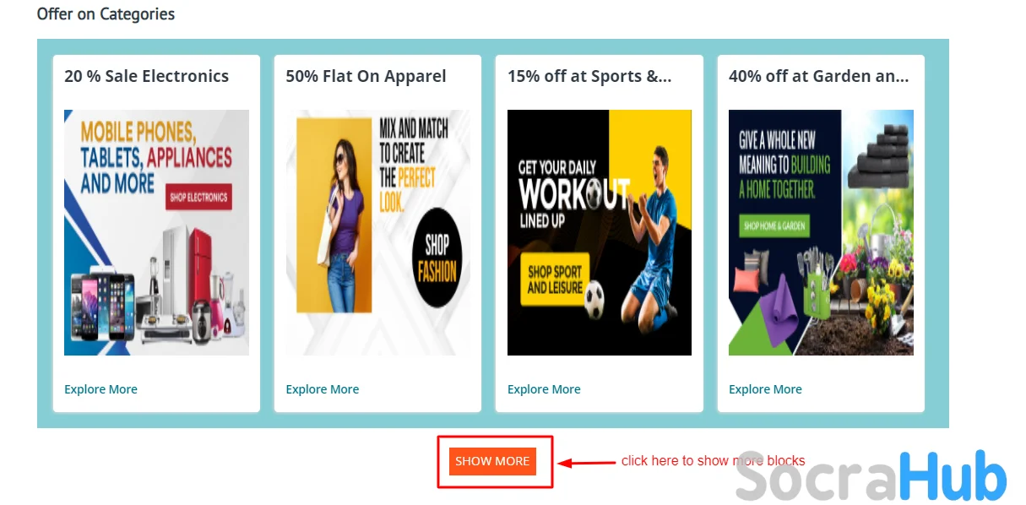Image resolution: width=1026 pixels, height=505 pixels.
Task: Open Explore More under Electronics sale
Action: tap(100, 389)
